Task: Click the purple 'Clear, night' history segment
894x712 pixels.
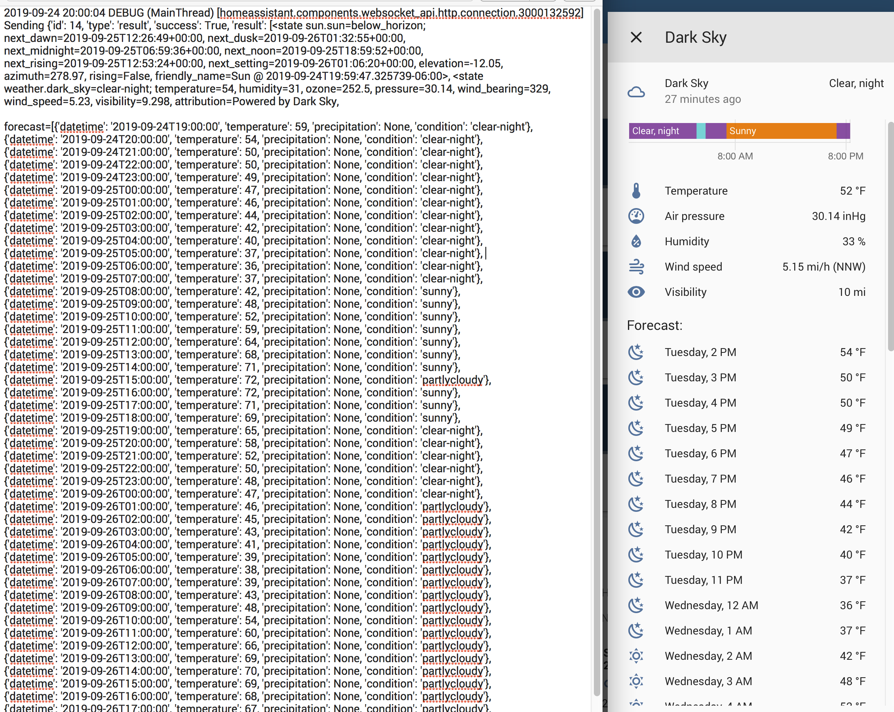Action: click(662, 131)
